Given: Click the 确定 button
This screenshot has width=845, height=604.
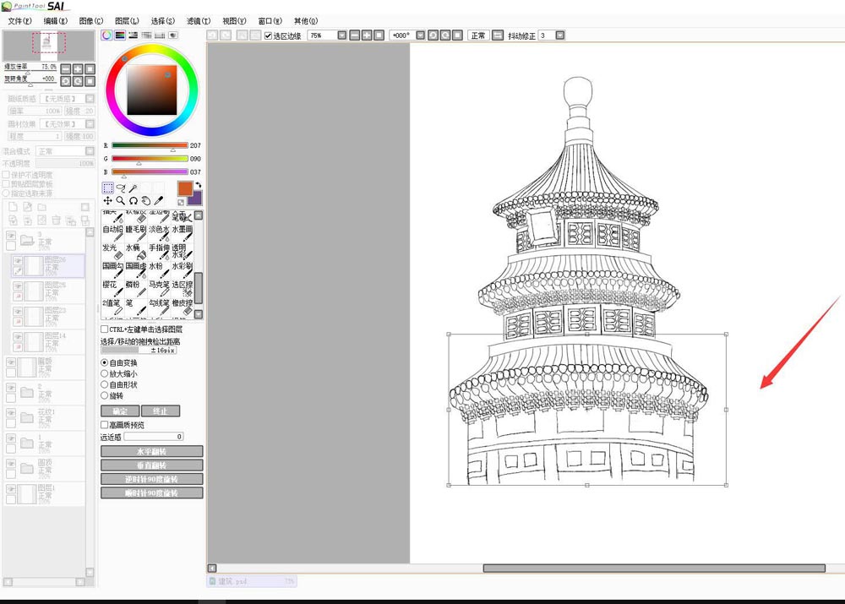Looking at the screenshot, I should [x=119, y=411].
